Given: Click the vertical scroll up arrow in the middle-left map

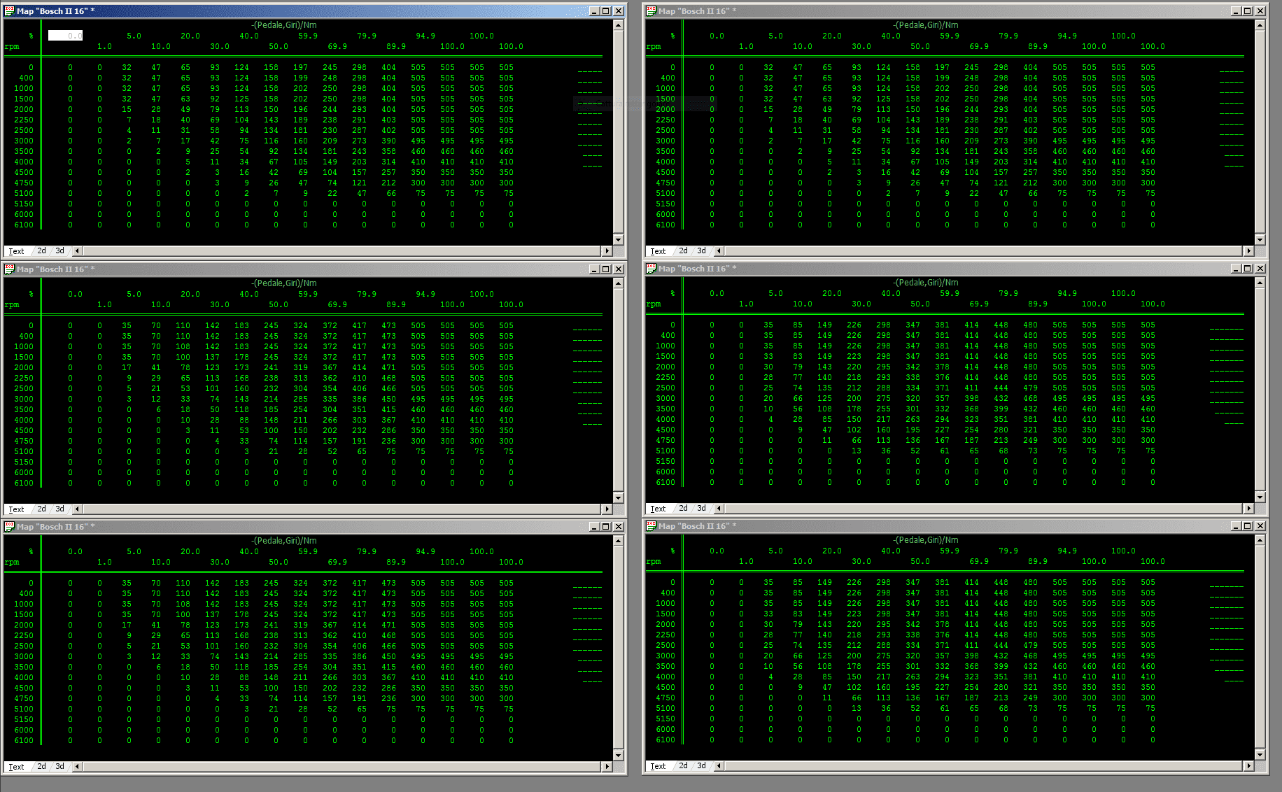Looking at the screenshot, I should (618, 283).
